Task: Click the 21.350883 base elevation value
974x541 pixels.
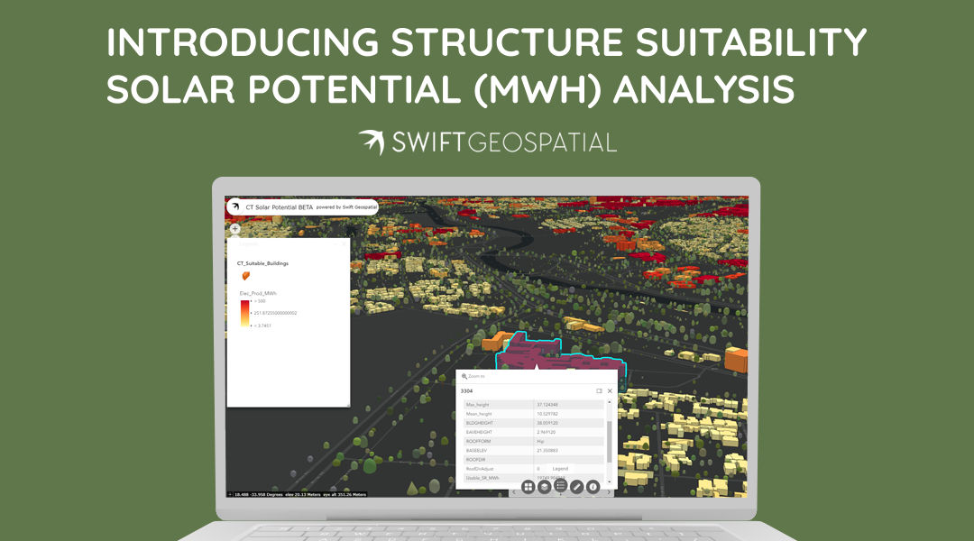Action: (547, 450)
